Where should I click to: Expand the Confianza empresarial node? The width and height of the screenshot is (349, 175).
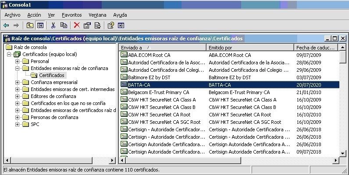(17, 82)
